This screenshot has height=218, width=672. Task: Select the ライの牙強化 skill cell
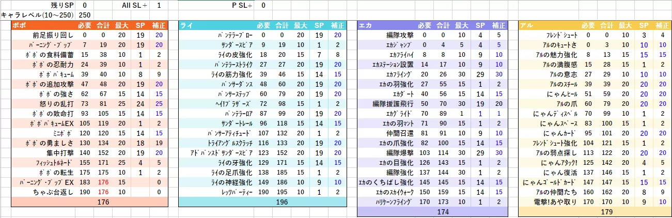(217, 162)
